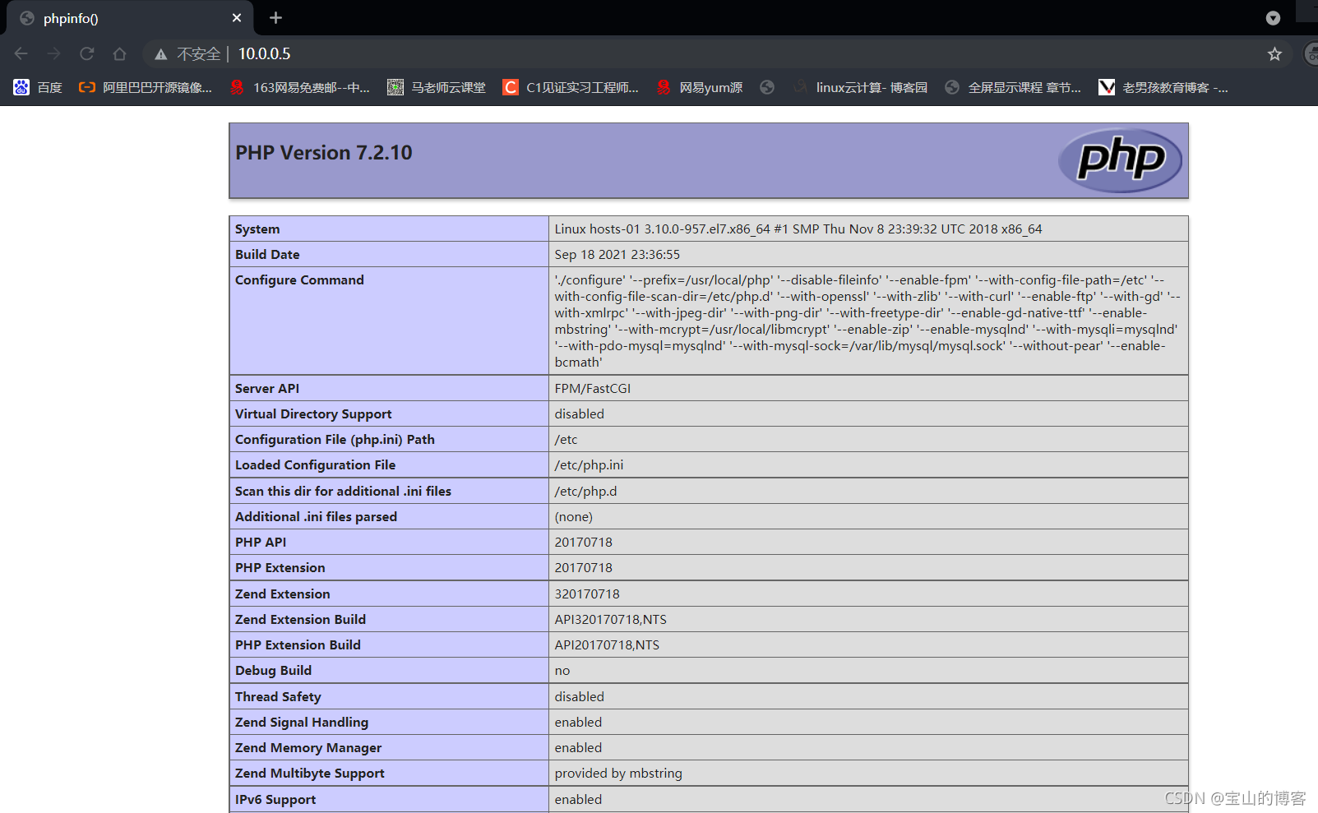
Task: Open a new tab with plus
Action: coord(276,18)
